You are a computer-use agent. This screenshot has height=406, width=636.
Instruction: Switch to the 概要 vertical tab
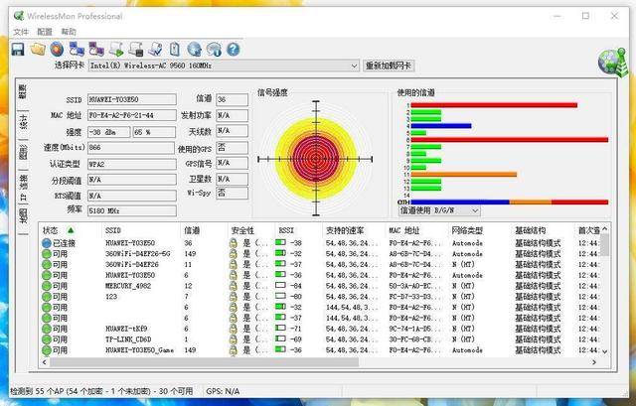[23, 92]
